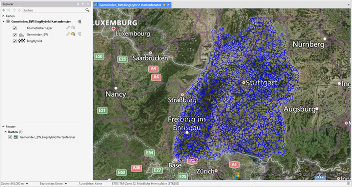Click the BingHybrid raster checker swatch
352x187 pixels.
click(x=21, y=41)
